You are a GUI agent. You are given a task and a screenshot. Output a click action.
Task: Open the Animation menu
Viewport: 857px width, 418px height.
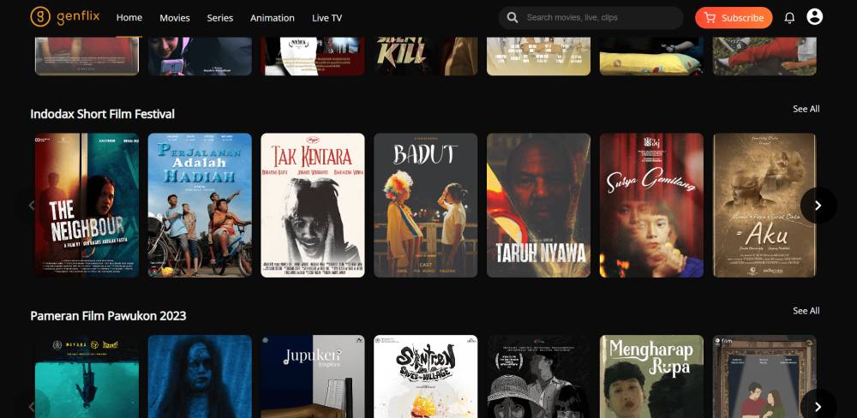pyautogui.click(x=273, y=18)
